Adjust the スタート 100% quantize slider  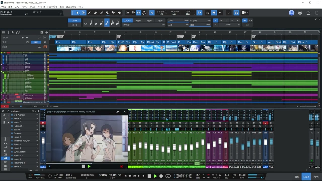178,21
